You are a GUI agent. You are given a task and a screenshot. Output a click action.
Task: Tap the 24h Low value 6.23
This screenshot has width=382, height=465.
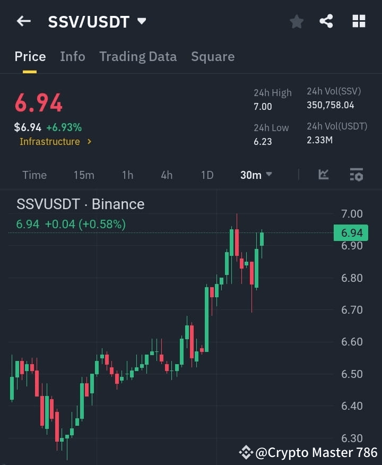coord(263,141)
